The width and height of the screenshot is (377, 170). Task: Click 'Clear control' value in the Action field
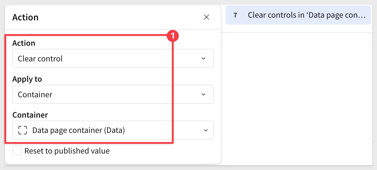(x=40, y=58)
